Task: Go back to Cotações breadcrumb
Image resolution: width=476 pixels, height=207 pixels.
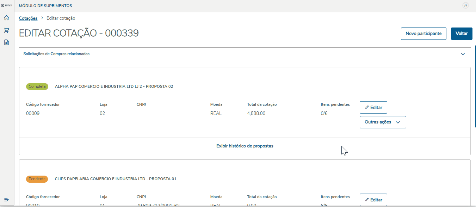Action: (28, 18)
